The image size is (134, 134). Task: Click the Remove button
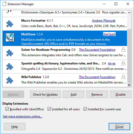(x=97, y=94)
